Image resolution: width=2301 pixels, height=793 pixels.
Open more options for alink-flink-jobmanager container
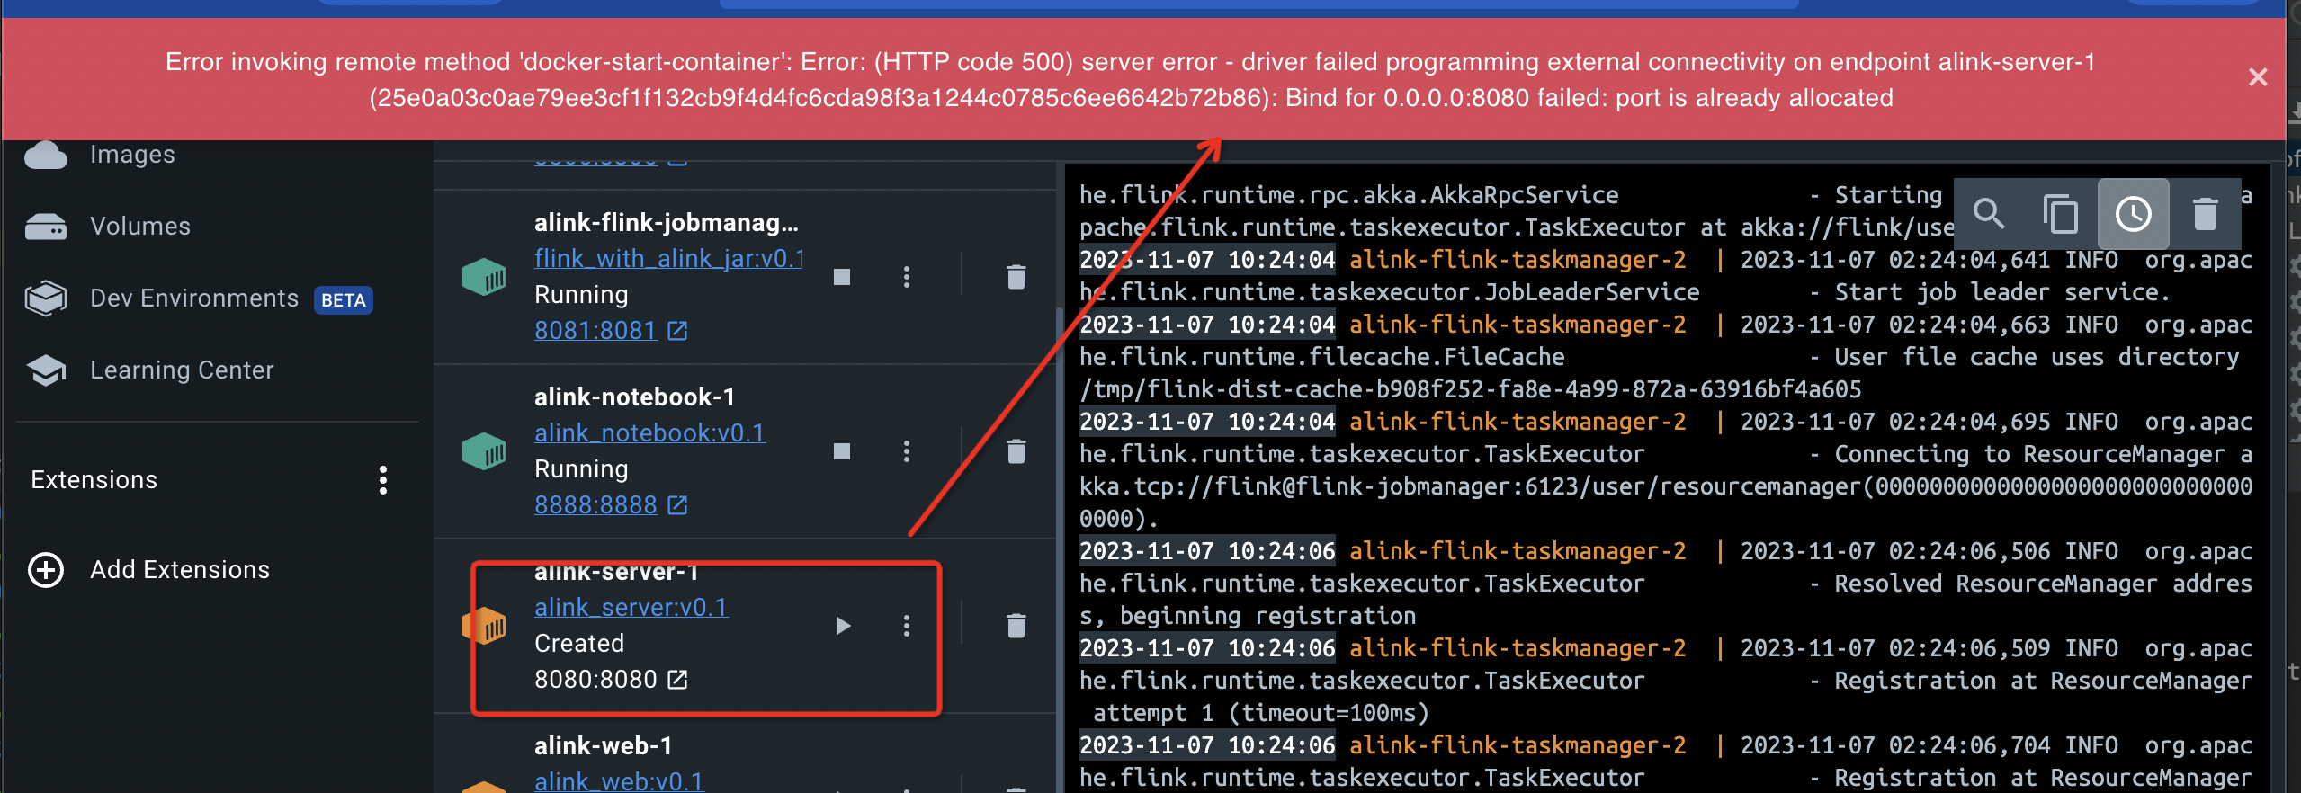click(907, 277)
